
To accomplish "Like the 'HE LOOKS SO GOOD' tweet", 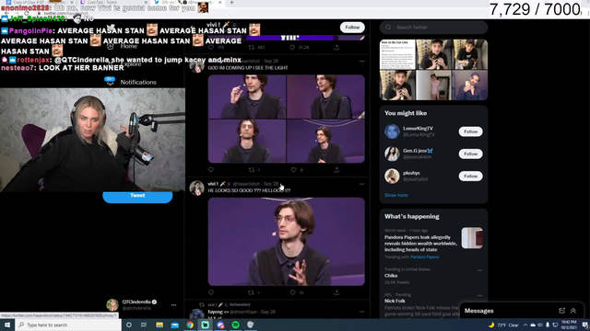I will [x=293, y=292].
